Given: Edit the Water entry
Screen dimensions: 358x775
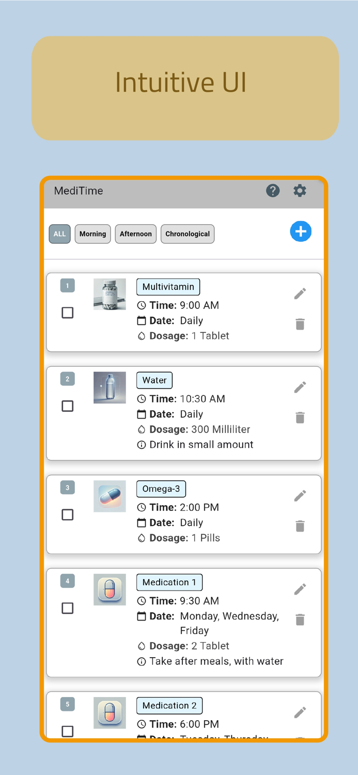Looking at the screenshot, I should click(300, 387).
